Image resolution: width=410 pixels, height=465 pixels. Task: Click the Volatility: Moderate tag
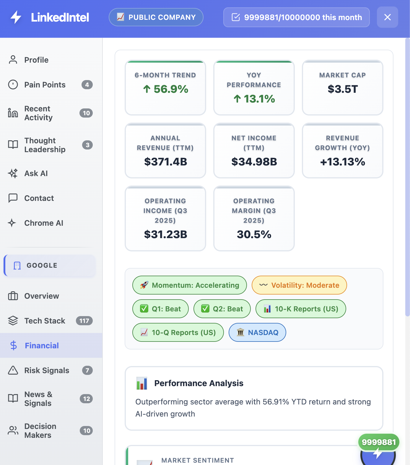[299, 285]
